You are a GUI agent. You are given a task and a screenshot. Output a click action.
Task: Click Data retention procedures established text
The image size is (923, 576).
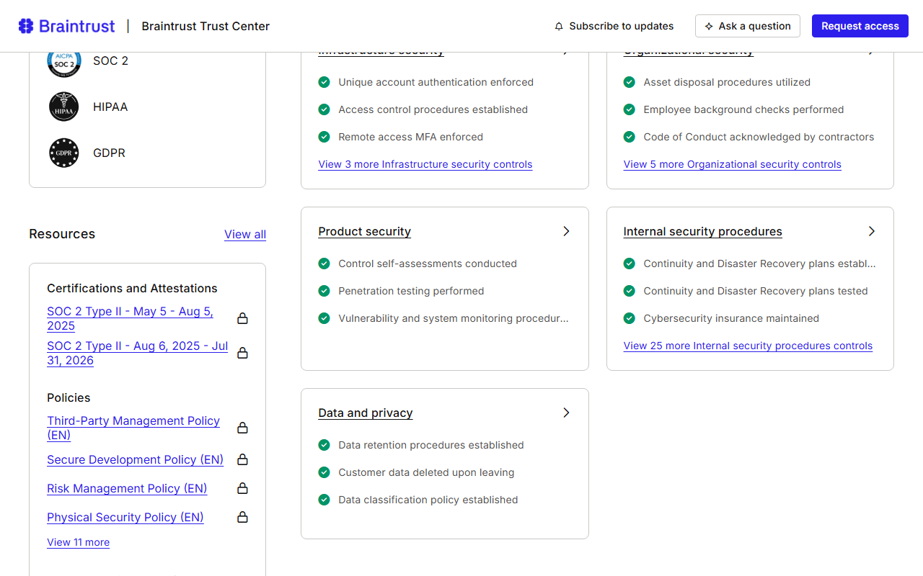(x=431, y=445)
